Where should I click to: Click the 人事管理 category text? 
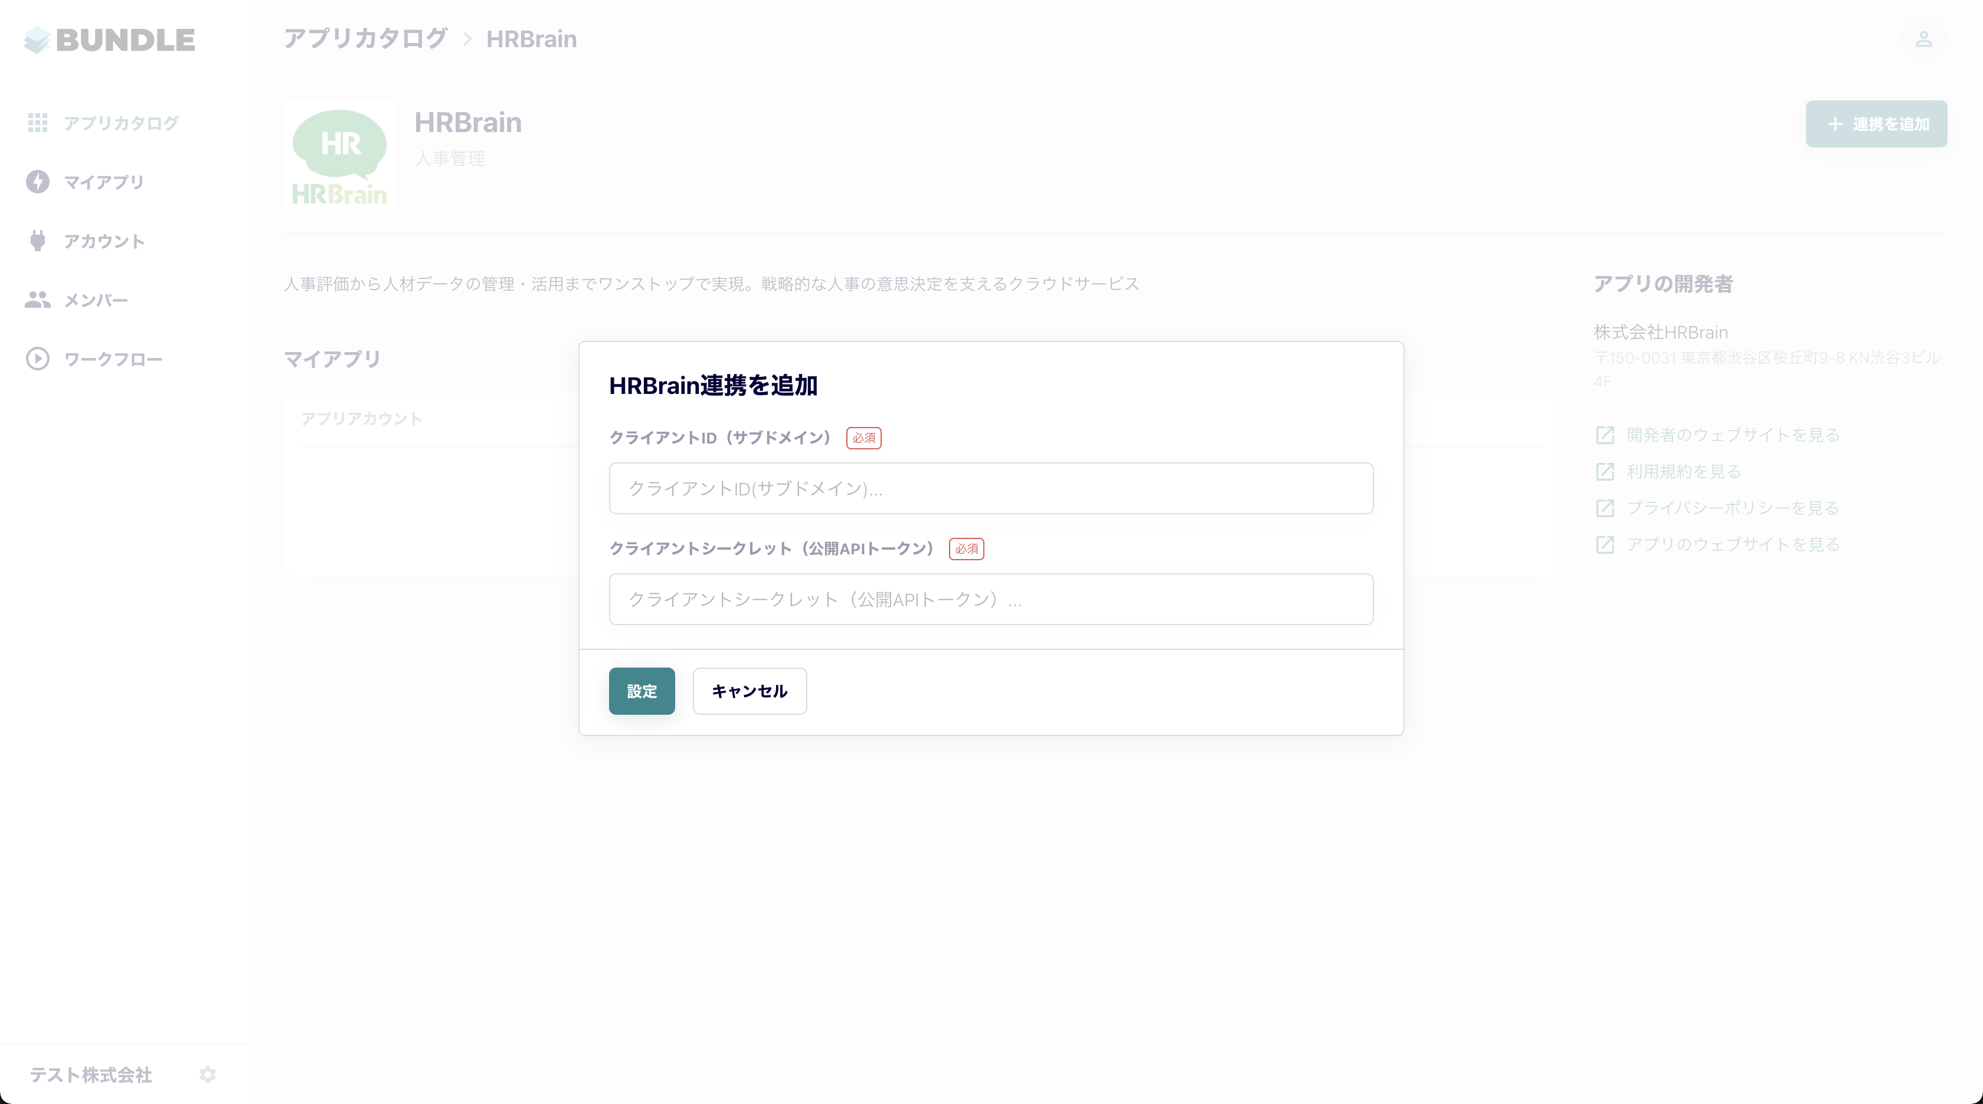coord(450,159)
